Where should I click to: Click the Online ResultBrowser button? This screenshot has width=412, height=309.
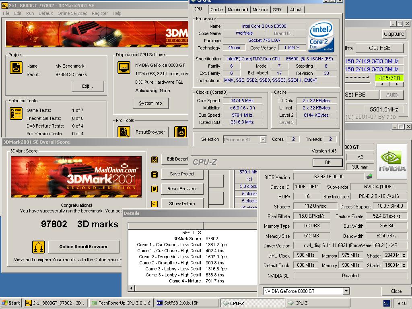click(84, 247)
